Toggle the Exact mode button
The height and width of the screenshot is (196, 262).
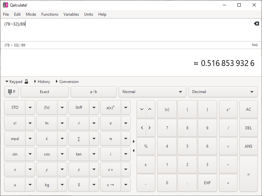45,92
